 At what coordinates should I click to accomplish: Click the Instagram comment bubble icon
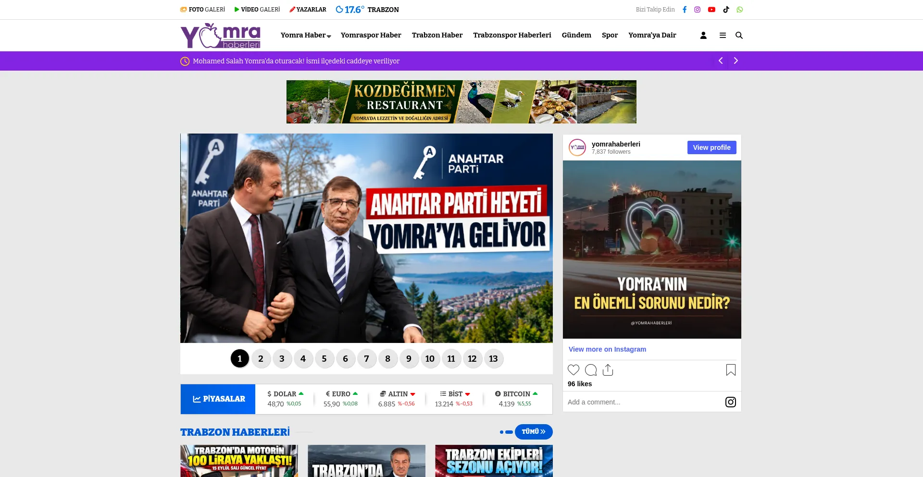[591, 370]
